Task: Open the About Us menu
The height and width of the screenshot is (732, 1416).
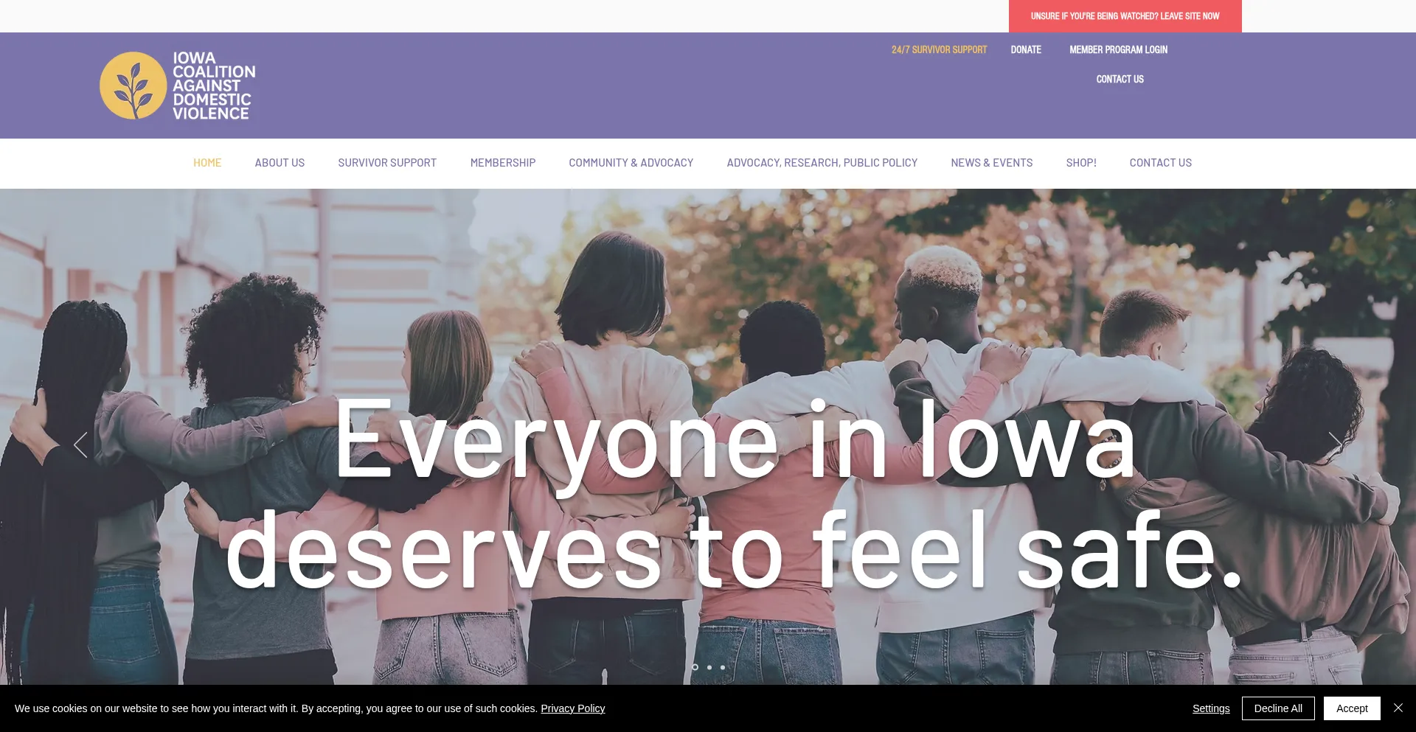Action: 280,163
